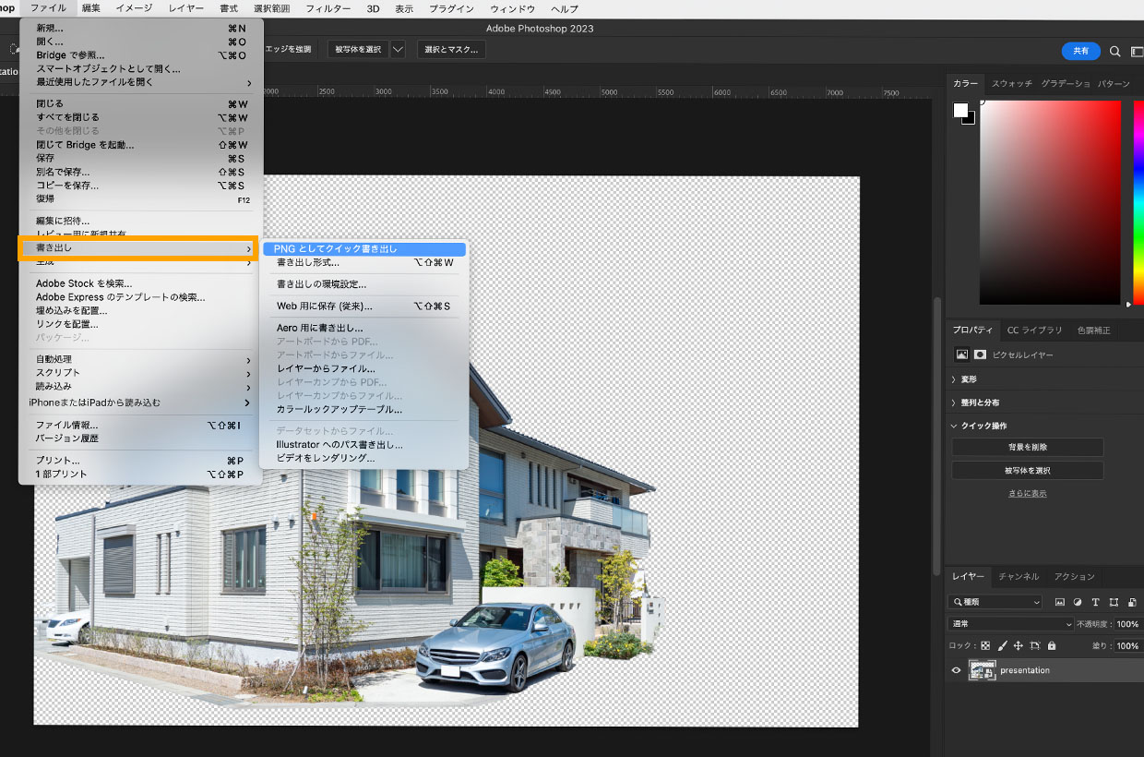
Task: Open dropdown arrow next to 被写体を選択 toolbar button
Action: click(x=398, y=49)
